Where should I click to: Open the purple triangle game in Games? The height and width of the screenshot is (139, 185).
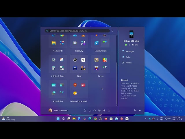[x=96, y=68]
